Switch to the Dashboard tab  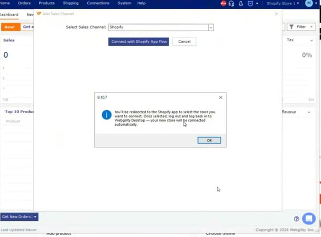click(9, 15)
